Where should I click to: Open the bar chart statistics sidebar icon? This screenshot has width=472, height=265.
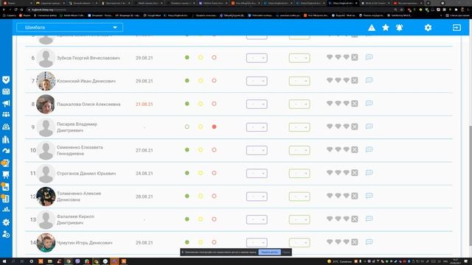pos(6,209)
